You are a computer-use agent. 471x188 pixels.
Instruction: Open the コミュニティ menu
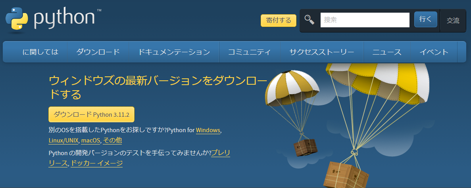click(250, 52)
